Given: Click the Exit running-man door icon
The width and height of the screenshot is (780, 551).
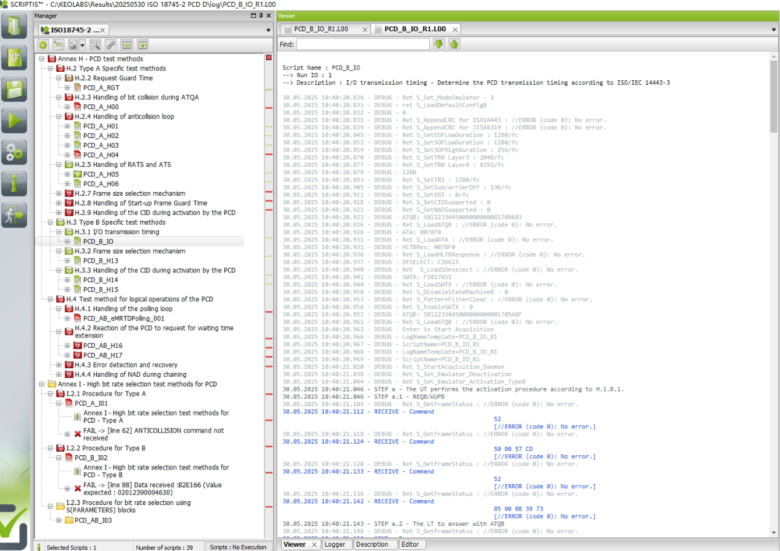Looking at the screenshot, I should point(14,215).
